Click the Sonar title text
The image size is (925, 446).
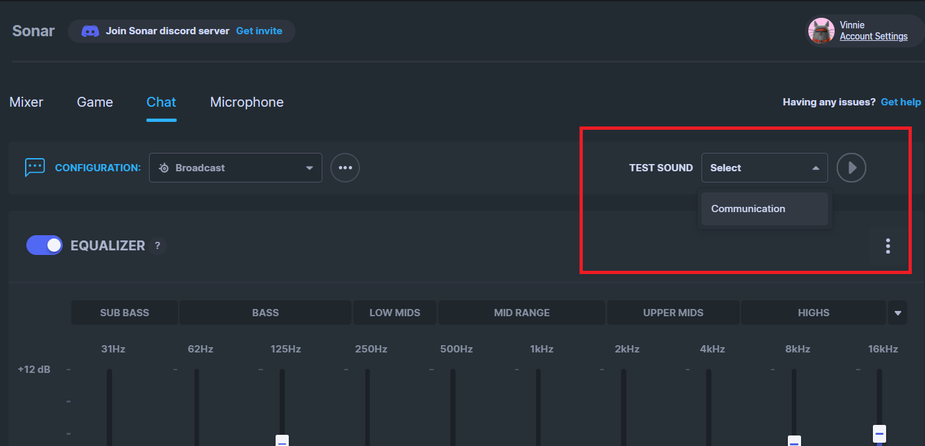pyautogui.click(x=34, y=31)
